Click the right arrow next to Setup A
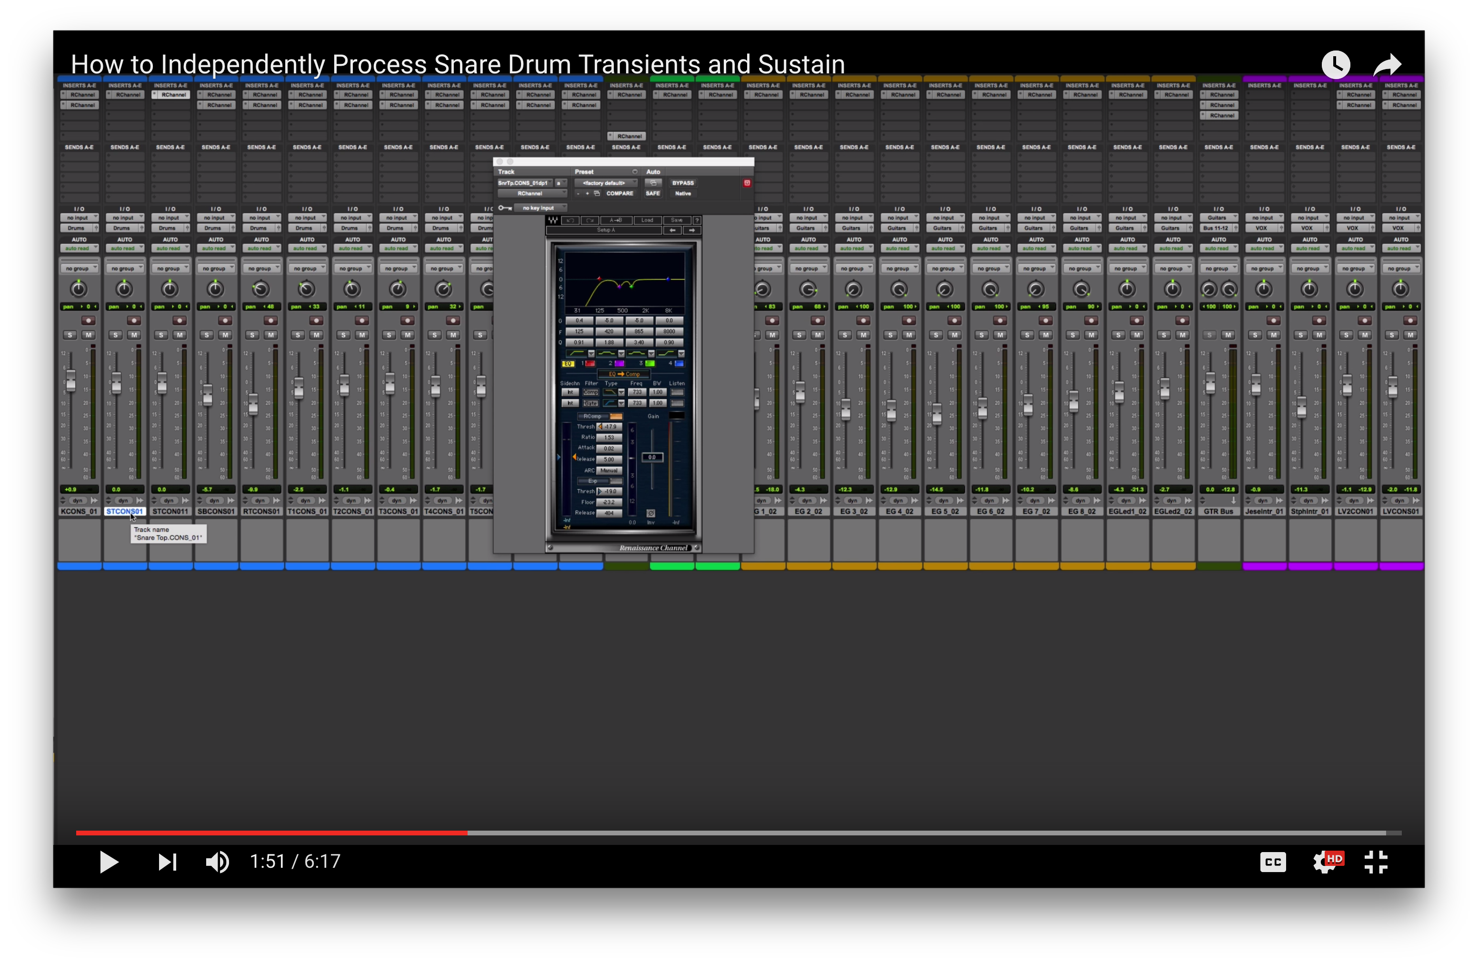The height and width of the screenshot is (964, 1478). [692, 231]
